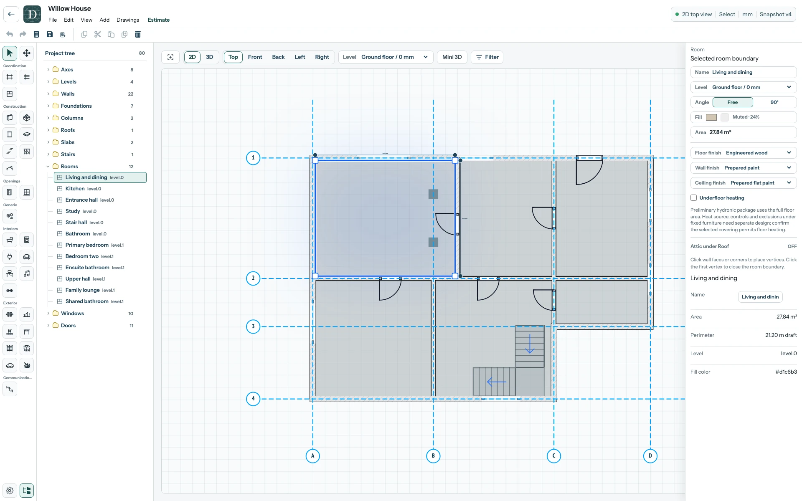The height and width of the screenshot is (501, 802).
Task: Switch to 2D view mode
Action: click(192, 57)
